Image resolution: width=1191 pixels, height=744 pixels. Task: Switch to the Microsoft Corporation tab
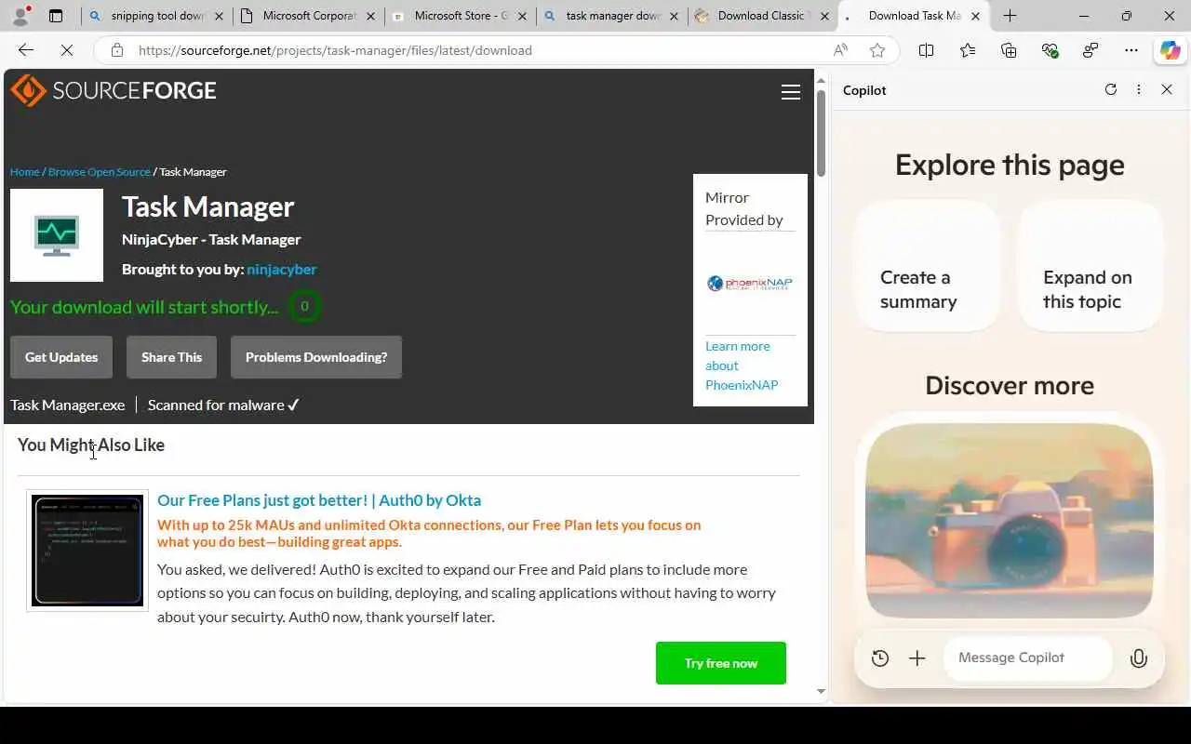point(307,16)
